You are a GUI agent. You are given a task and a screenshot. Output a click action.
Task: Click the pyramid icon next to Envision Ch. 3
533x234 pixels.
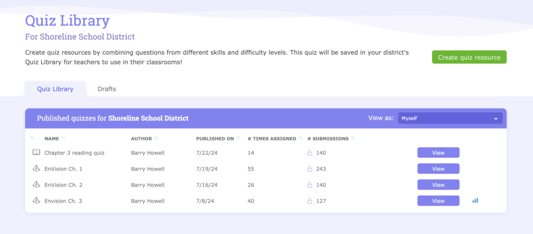36,200
